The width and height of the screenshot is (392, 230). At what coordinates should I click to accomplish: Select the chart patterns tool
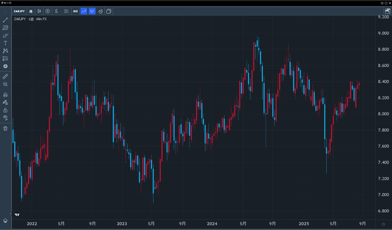coord(5,50)
